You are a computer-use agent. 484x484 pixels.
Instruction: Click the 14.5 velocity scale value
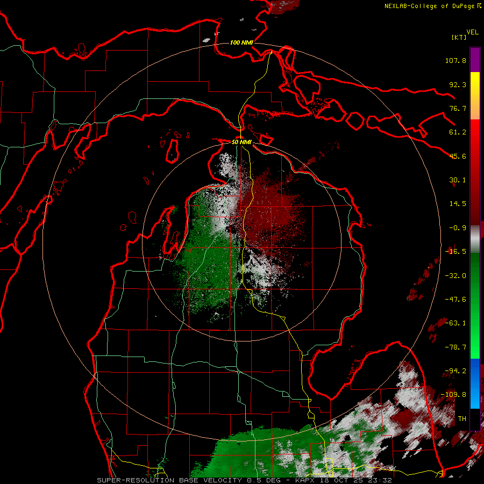(458, 204)
